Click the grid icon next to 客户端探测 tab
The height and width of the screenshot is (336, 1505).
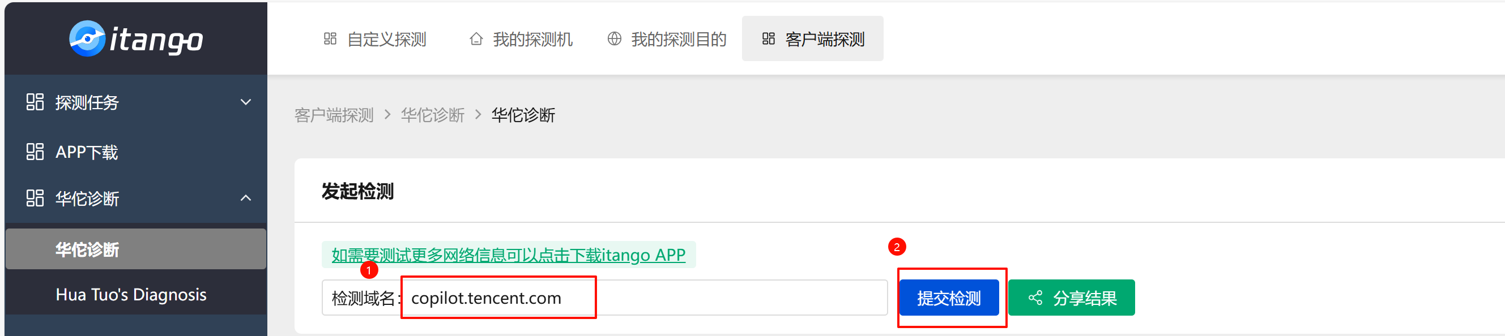pos(768,39)
